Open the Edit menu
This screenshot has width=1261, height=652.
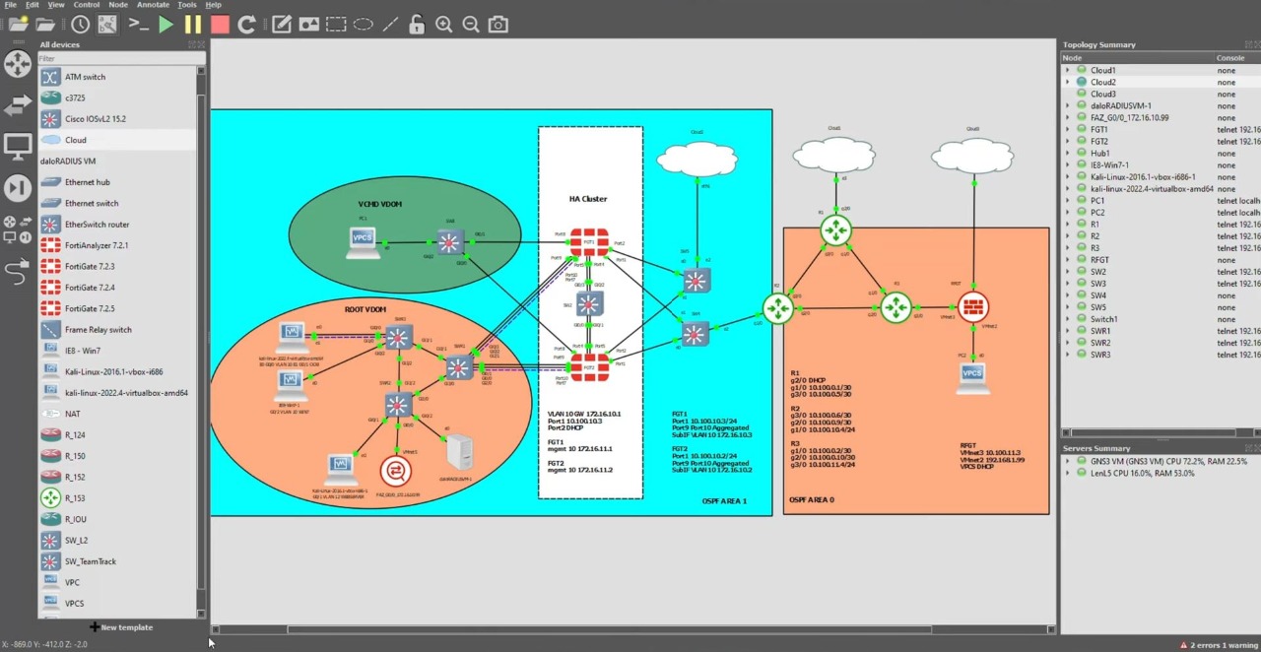click(x=33, y=5)
